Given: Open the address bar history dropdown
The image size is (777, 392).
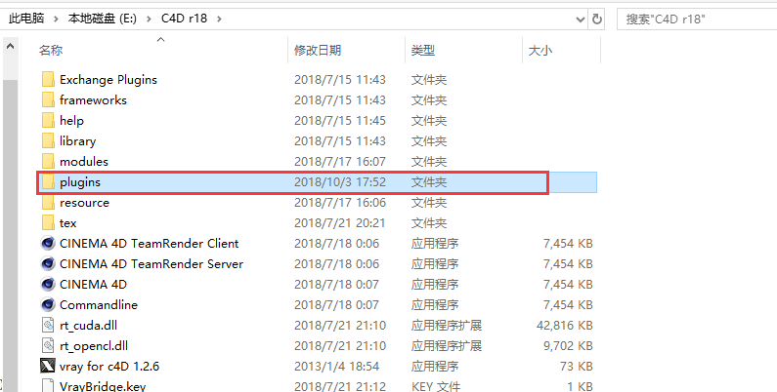Looking at the screenshot, I should (x=581, y=20).
